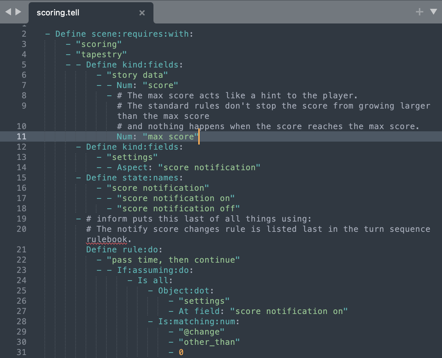The height and width of the screenshot is (358, 442).
Task: Click the "@change" string
Action: pos(202,332)
